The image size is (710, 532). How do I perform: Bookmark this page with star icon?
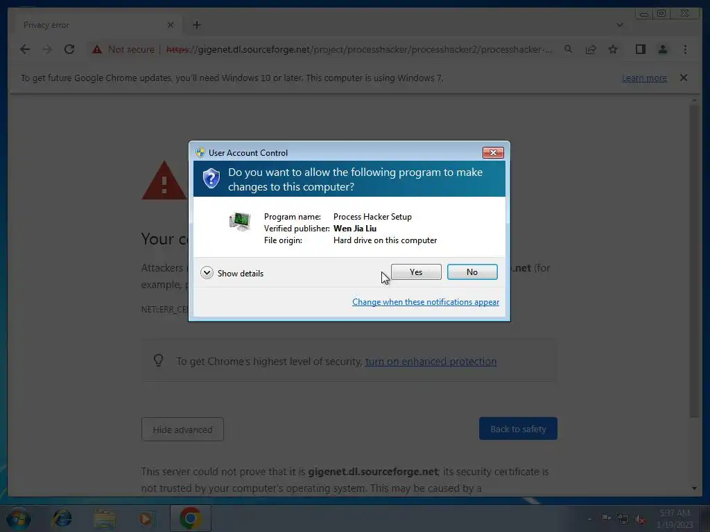point(613,49)
